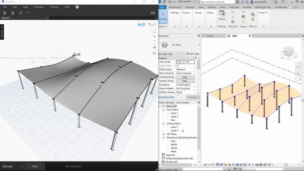
Task: Click the Macro Manager icon in Macros panel
Action: tap(253, 15)
